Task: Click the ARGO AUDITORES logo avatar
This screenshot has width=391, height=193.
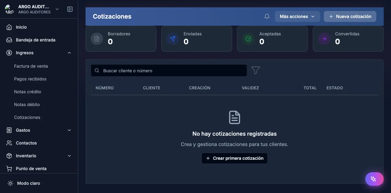Action: pyautogui.click(x=9, y=9)
